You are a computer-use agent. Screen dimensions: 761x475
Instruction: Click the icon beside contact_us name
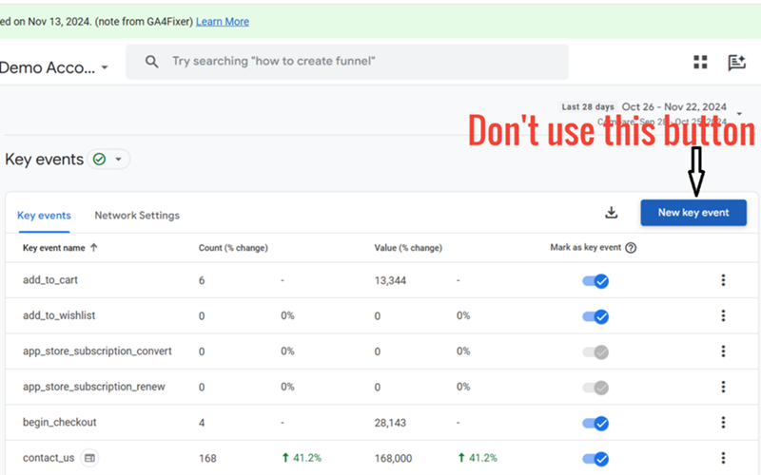(x=89, y=458)
